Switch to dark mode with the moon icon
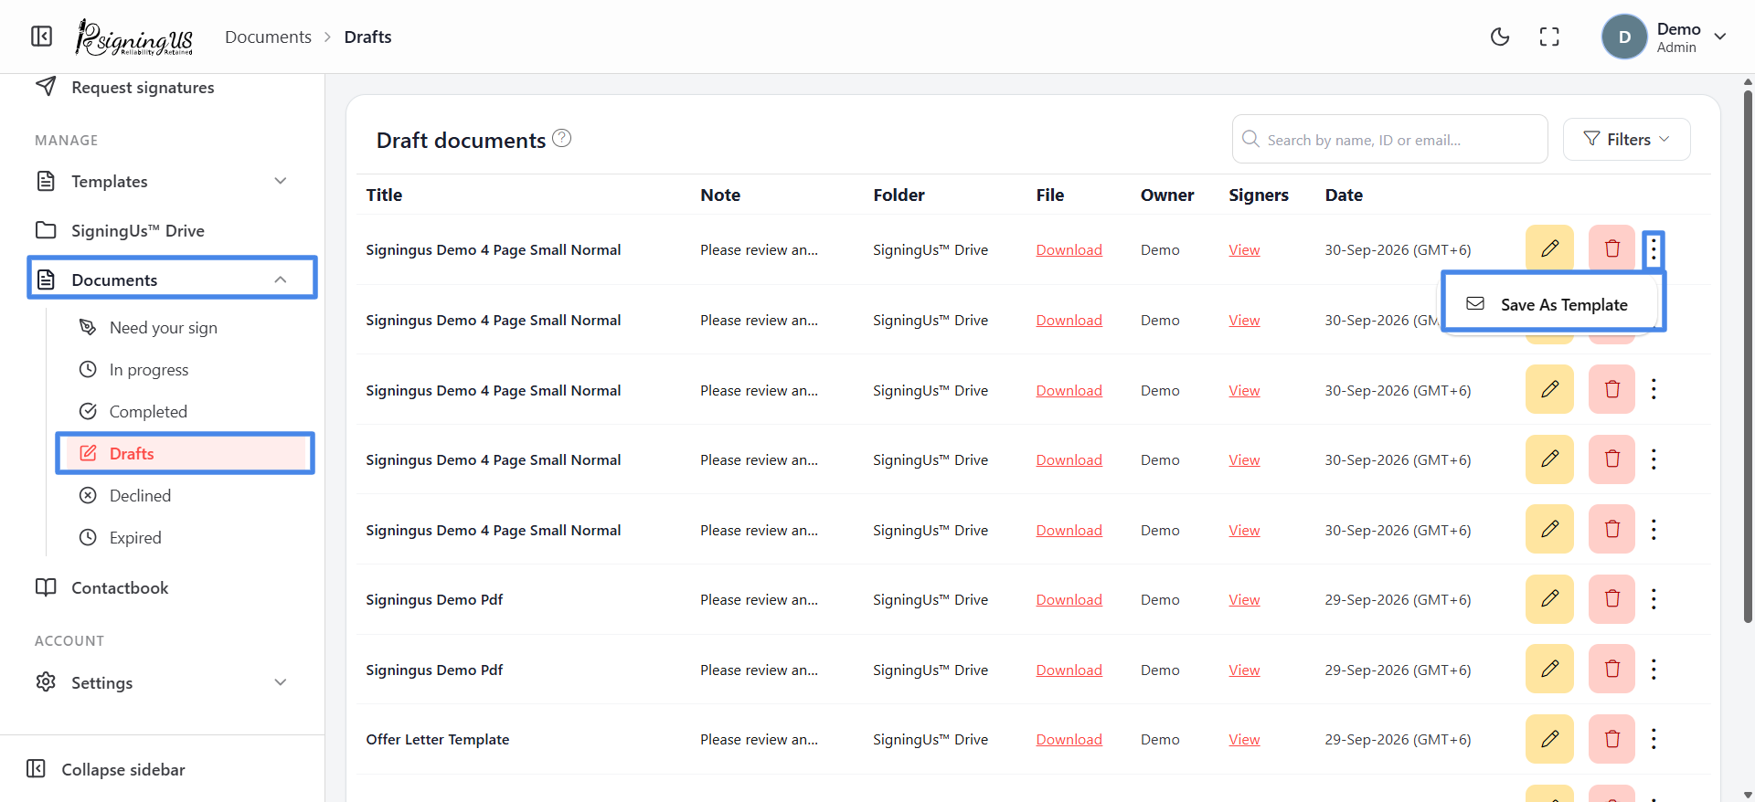 pos(1500,37)
